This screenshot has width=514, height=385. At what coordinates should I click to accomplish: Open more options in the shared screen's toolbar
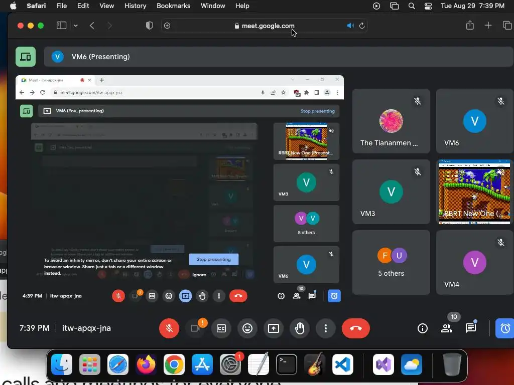(219, 296)
